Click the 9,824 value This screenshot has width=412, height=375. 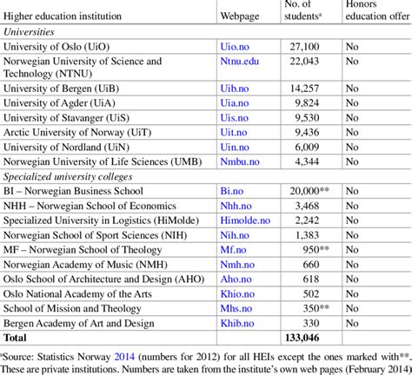coord(307,103)
